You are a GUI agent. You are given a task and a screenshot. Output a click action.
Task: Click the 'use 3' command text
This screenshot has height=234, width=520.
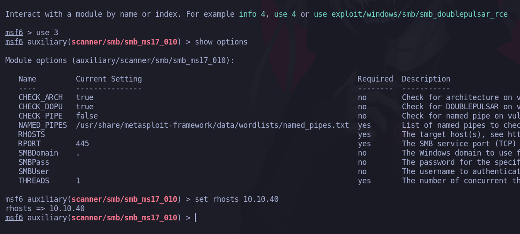[47, 33]
